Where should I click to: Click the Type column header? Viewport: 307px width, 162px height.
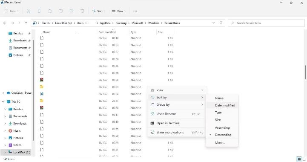134,32
